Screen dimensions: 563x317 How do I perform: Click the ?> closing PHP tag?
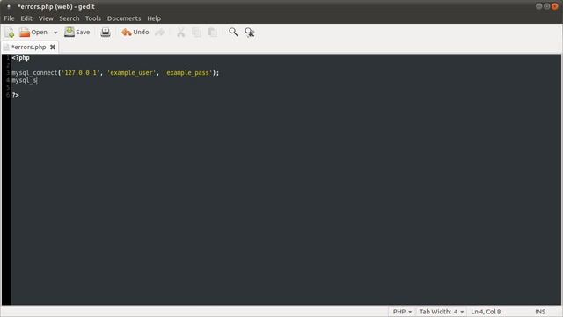(16, 95)
